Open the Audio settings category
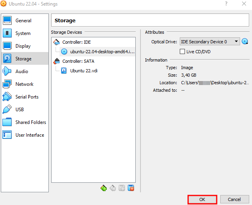Screen dimensions: 252x205 tap(25, 71)
